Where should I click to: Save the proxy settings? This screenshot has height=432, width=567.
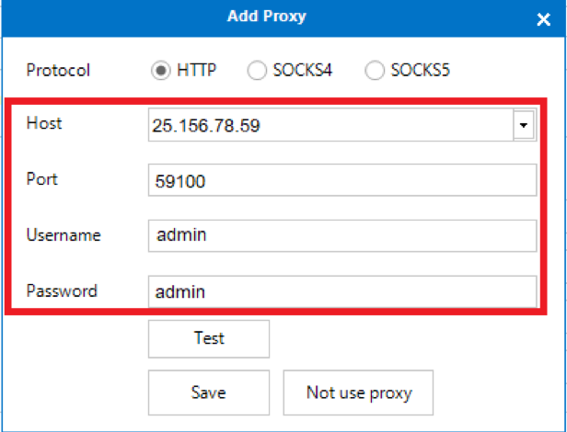coord(209,392)
